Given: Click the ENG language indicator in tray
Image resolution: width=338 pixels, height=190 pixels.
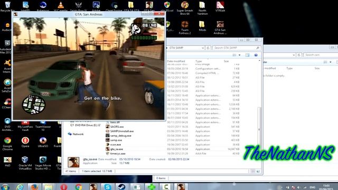Looking at the screenshot, I should click(x=312, y=187).
